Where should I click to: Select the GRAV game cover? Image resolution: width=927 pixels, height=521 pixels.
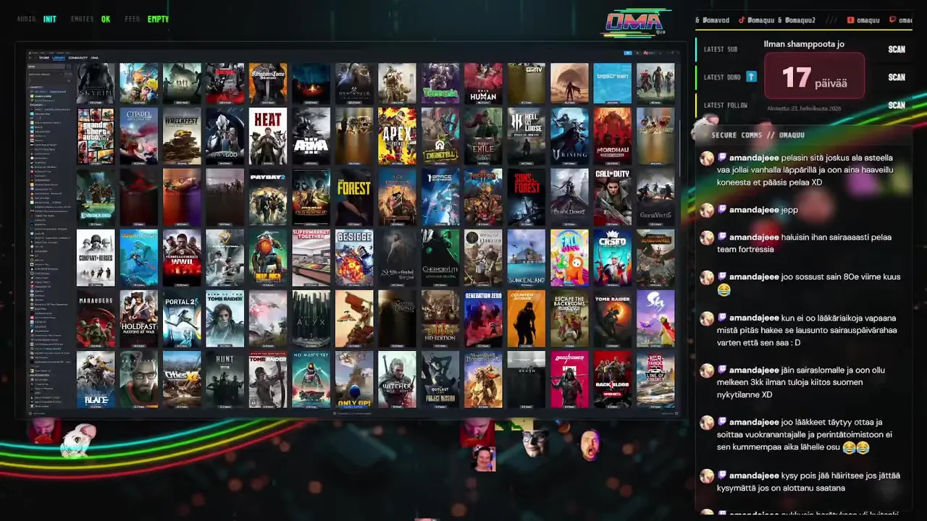tap(527, 83)
